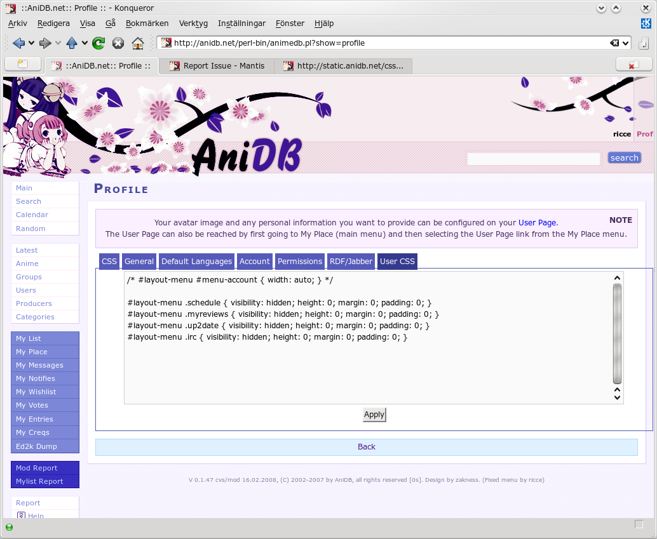Click the Up arrow navigation icon
Screen dimensions: 657x539
point(72,43)
